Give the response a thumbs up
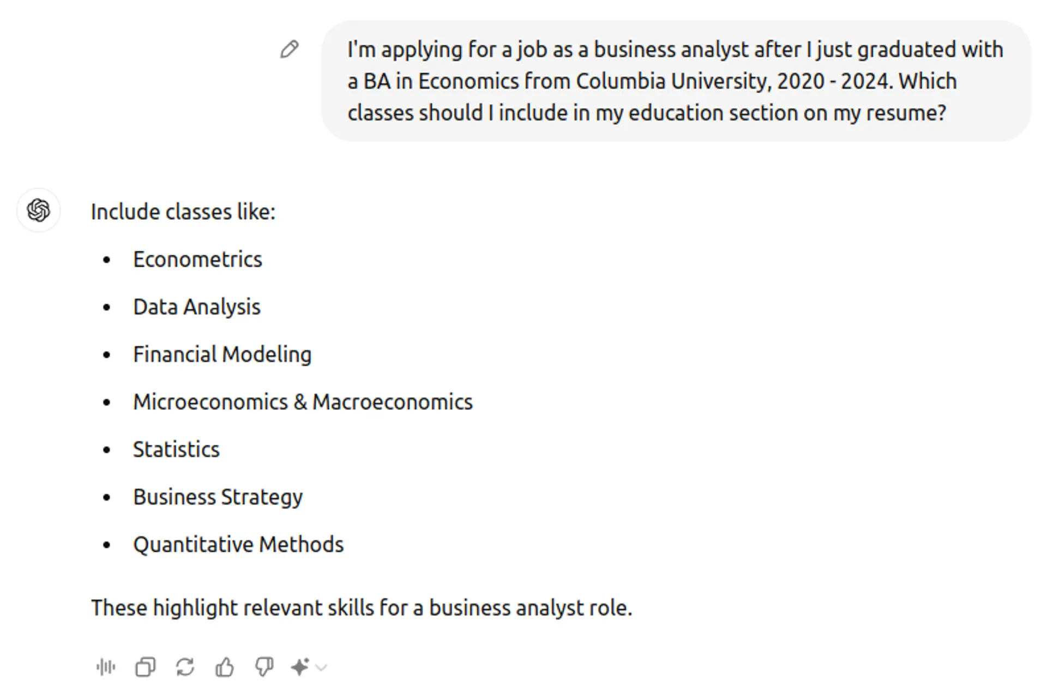Viewport: 1047px width, 693px height. click(225, 667)
